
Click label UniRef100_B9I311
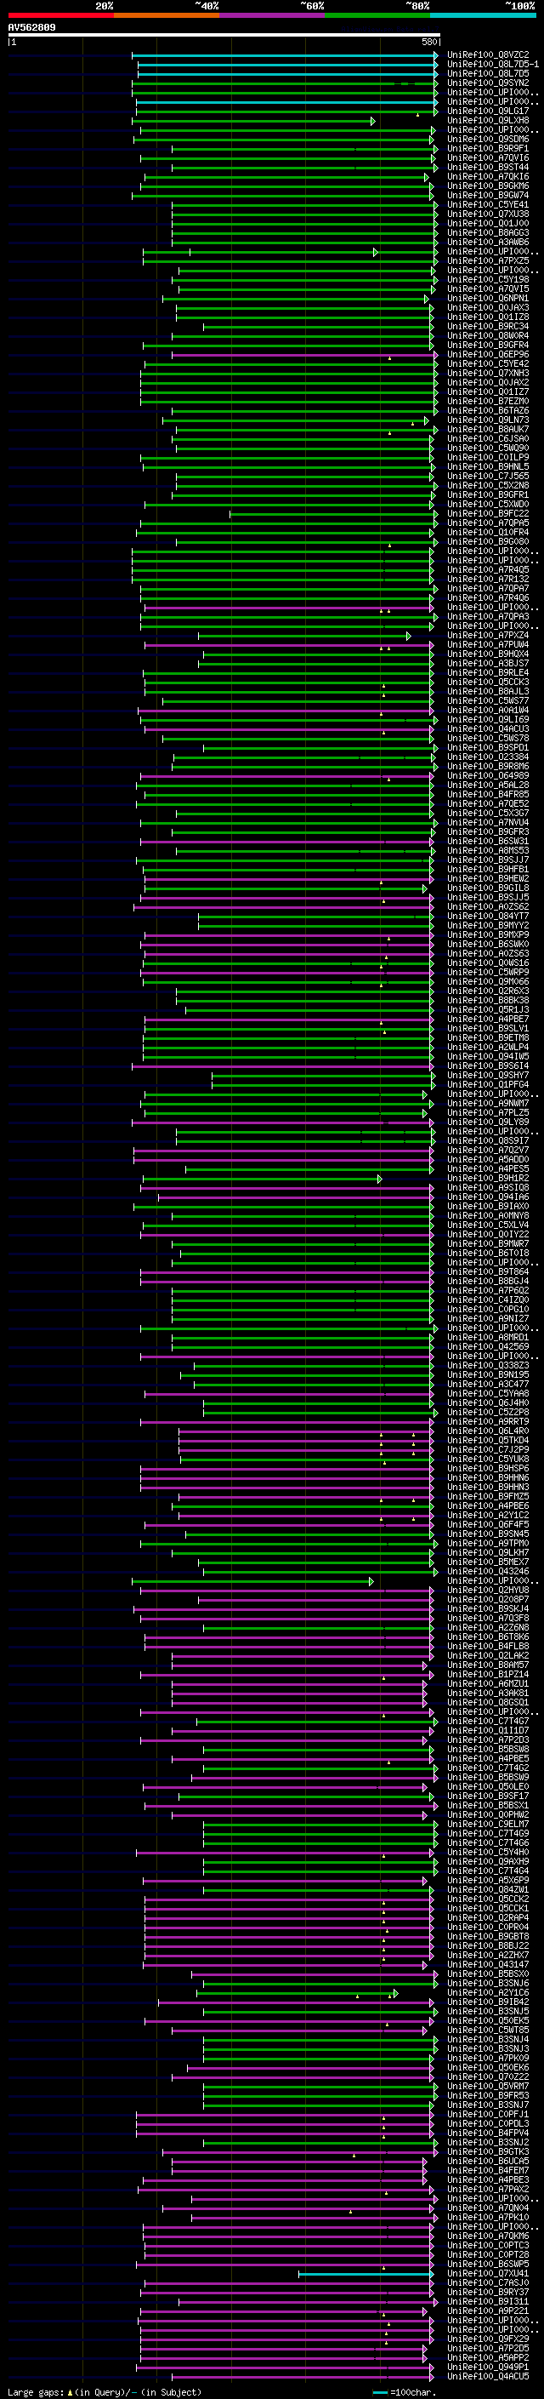point(488,2301)
